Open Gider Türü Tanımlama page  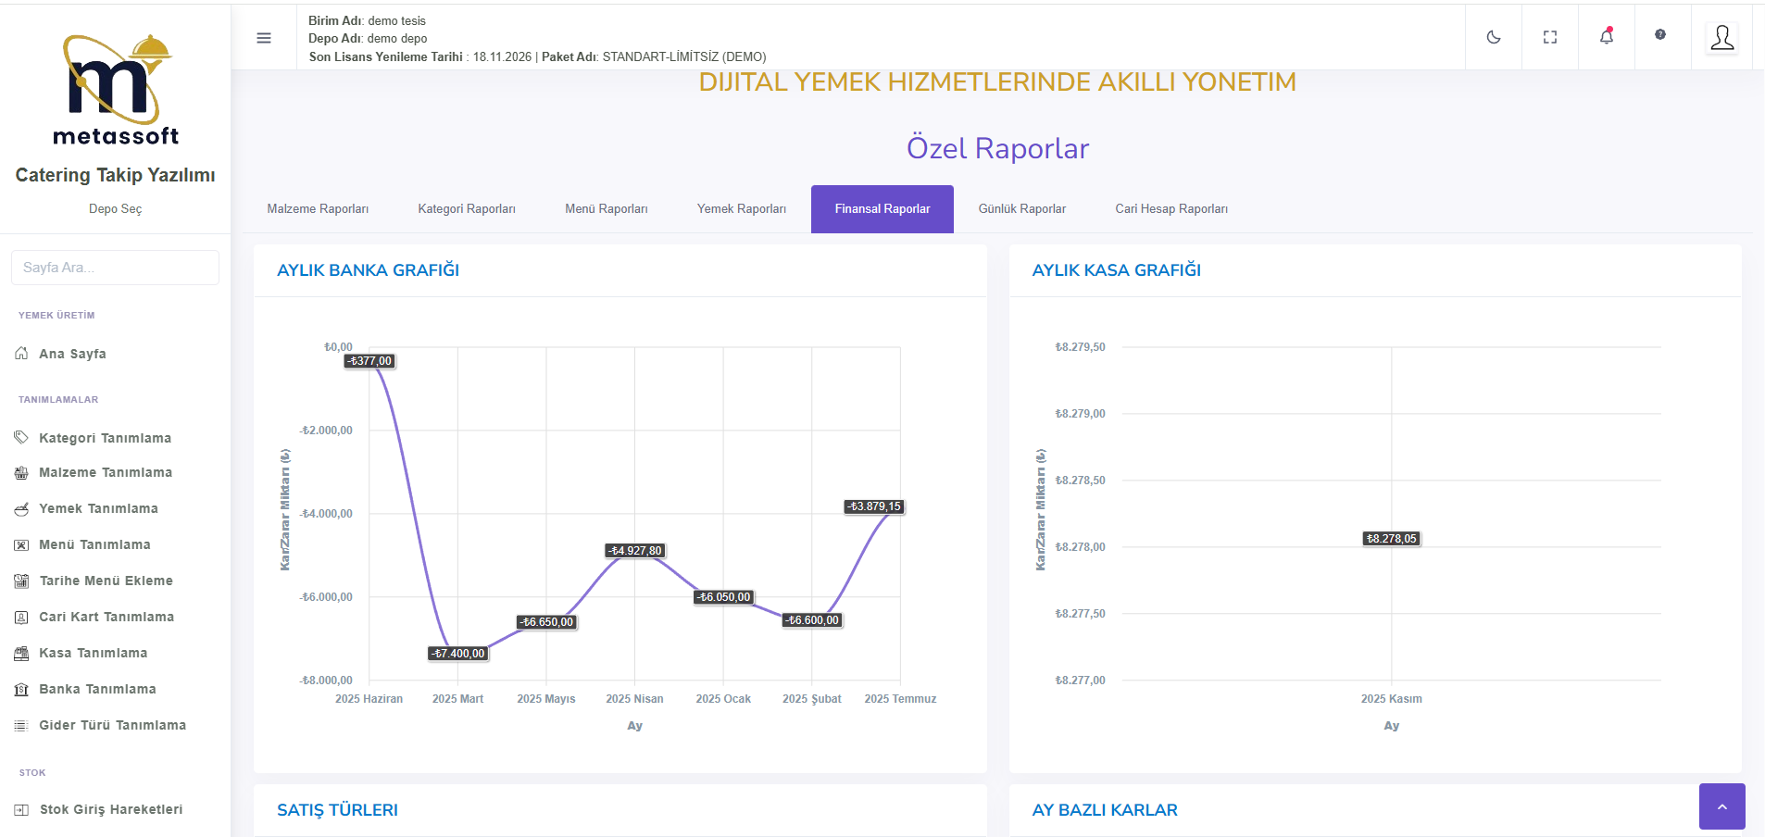click(x=112, y=725)
